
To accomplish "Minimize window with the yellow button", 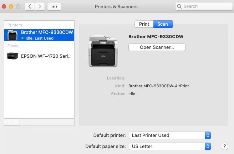I will pos(11,6).
